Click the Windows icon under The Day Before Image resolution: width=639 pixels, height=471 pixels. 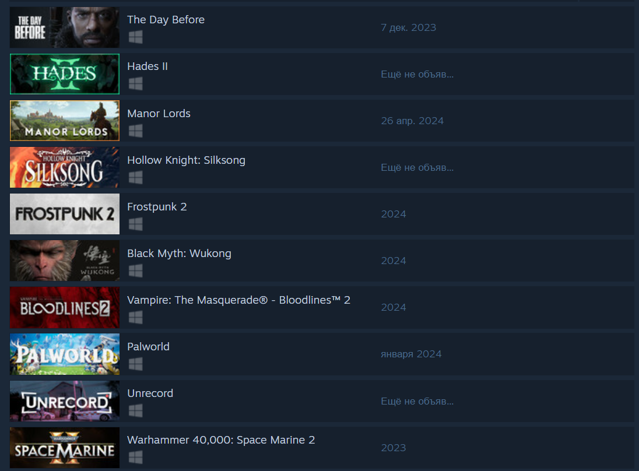[135, 37]
